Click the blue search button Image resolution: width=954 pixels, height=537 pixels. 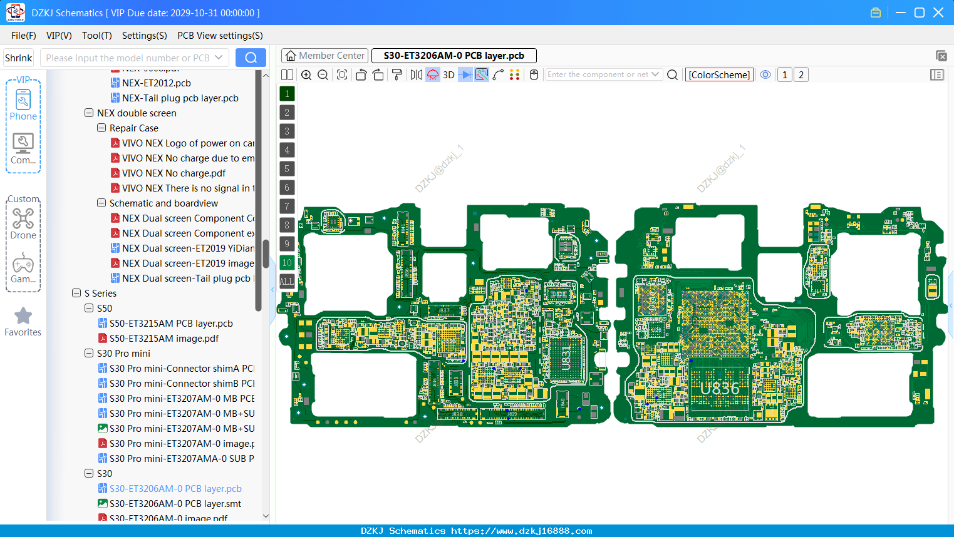click(x=251, y=58)
